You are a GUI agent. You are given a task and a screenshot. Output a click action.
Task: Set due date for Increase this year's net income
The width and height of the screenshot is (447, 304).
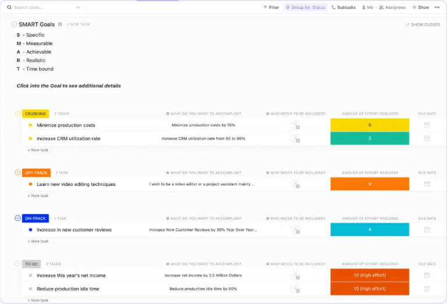(x=427, y=276)
